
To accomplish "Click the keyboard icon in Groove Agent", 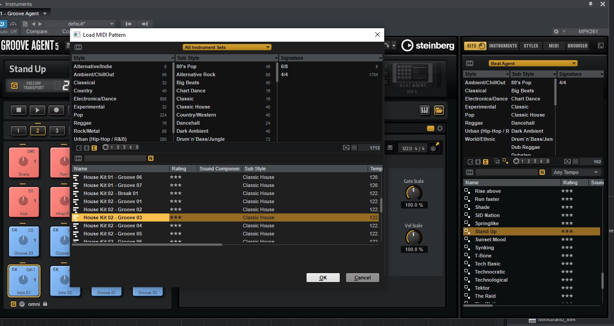I will [x=424, y=110].
